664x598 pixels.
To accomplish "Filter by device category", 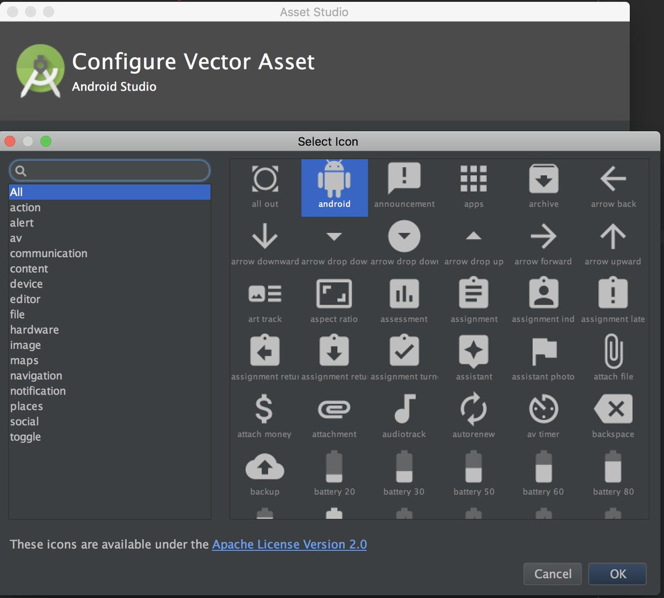I will tap(110, 284).
